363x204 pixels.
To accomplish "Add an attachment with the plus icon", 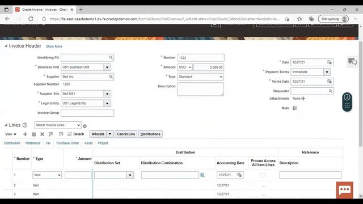I will click(x=303, y=99).
